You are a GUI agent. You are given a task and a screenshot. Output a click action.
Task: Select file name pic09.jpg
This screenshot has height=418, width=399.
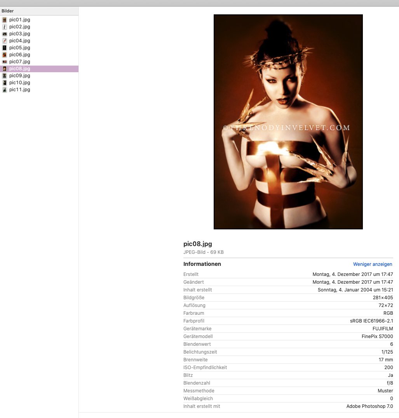(20, 76)
